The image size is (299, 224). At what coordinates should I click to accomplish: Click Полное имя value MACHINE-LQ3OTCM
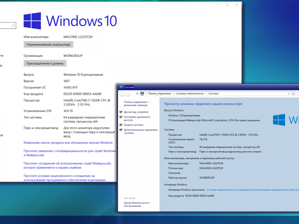pos(211,168)
